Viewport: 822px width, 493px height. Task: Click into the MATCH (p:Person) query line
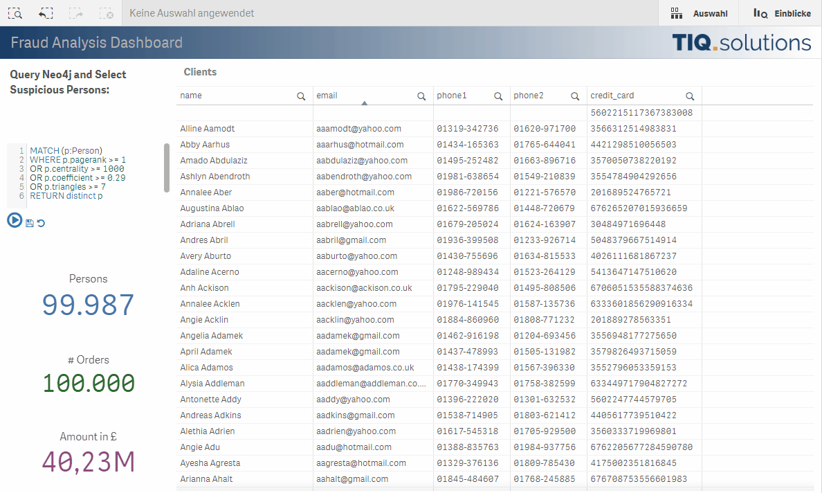click(66, 150)
